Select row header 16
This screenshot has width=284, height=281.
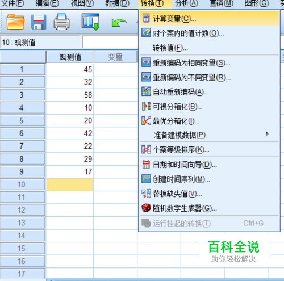[23, 261]
